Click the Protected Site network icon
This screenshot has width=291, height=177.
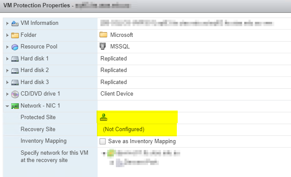[103, 117]
